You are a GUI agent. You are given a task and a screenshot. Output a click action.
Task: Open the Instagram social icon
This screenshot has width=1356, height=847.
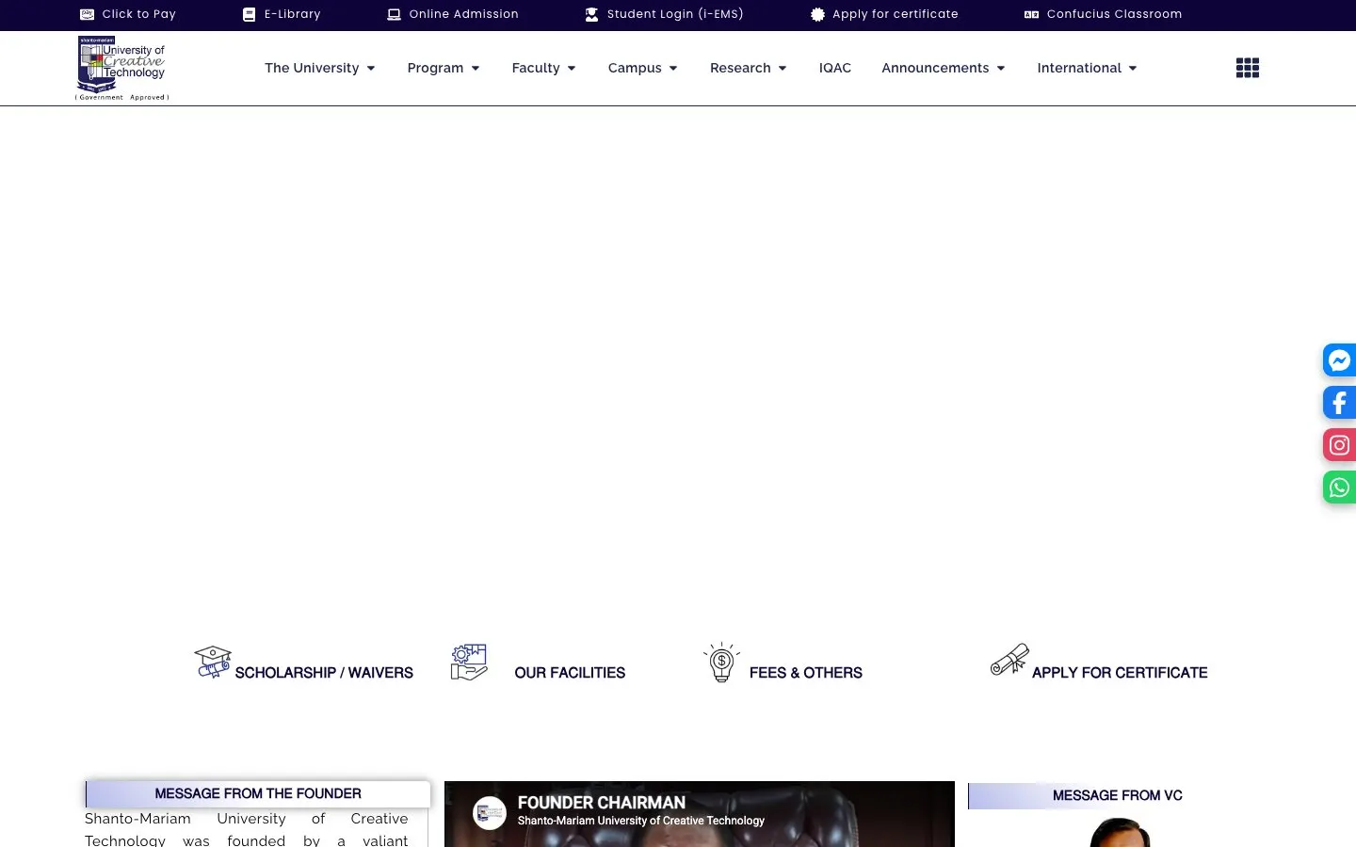click(x=1339, y=445)
